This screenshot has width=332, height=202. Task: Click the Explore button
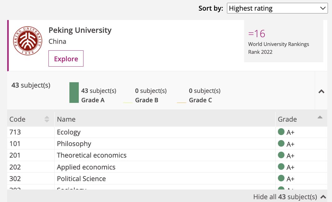click(66, 59)
